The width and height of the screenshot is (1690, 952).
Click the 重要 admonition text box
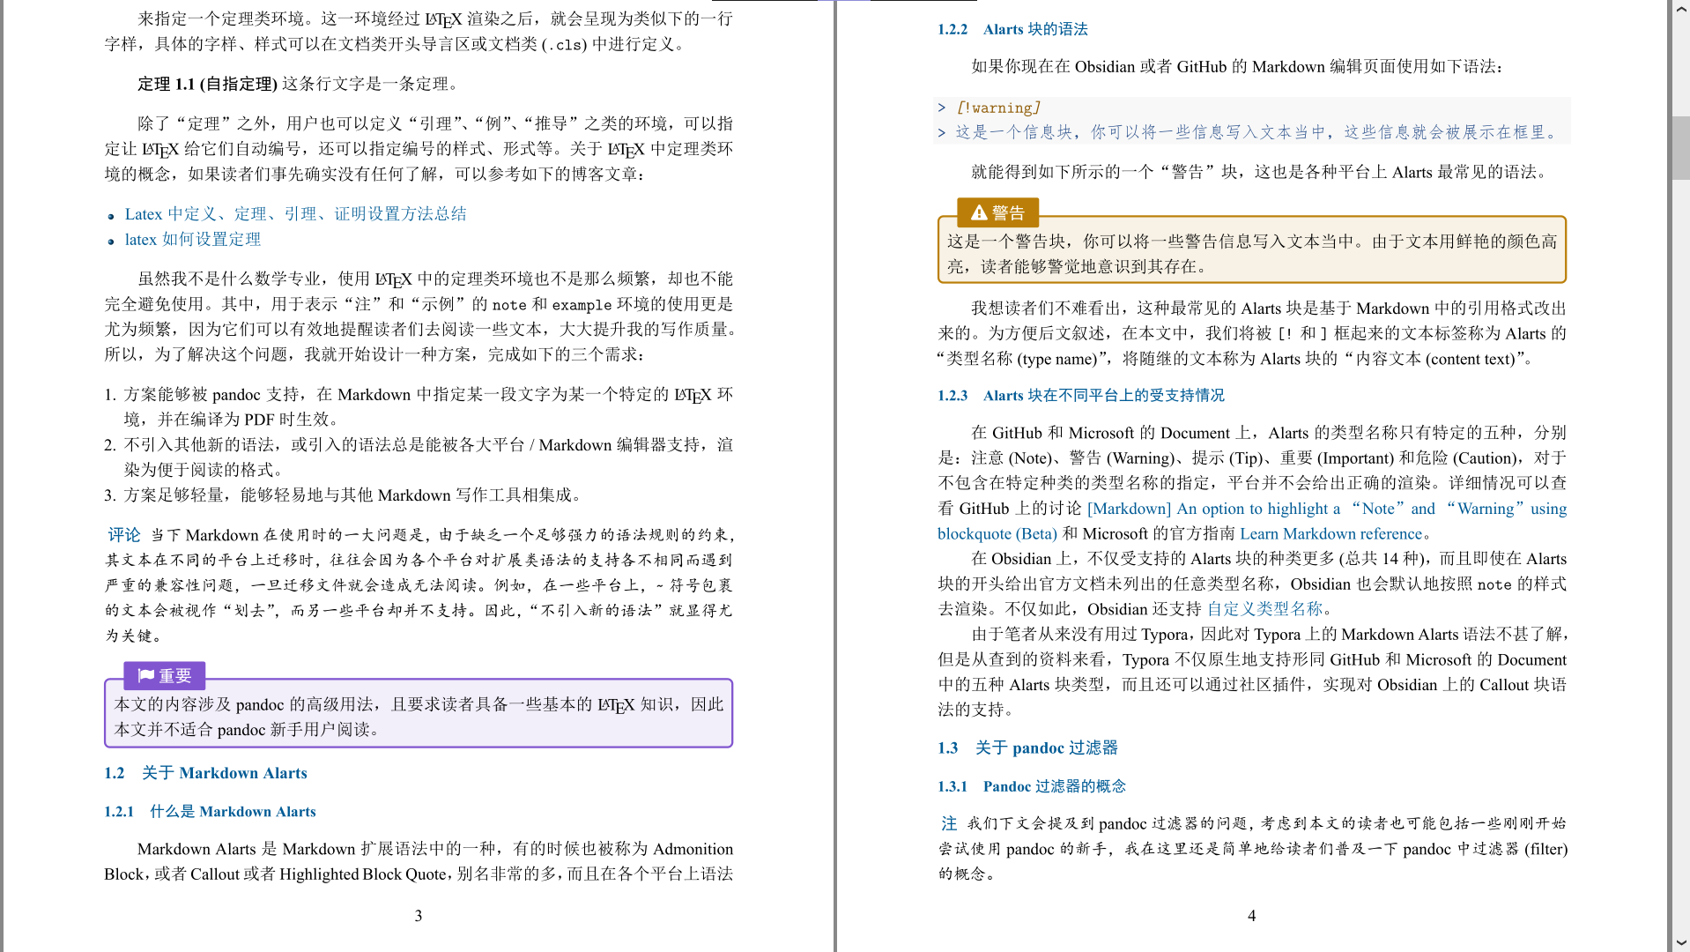(x=419, y=714)
